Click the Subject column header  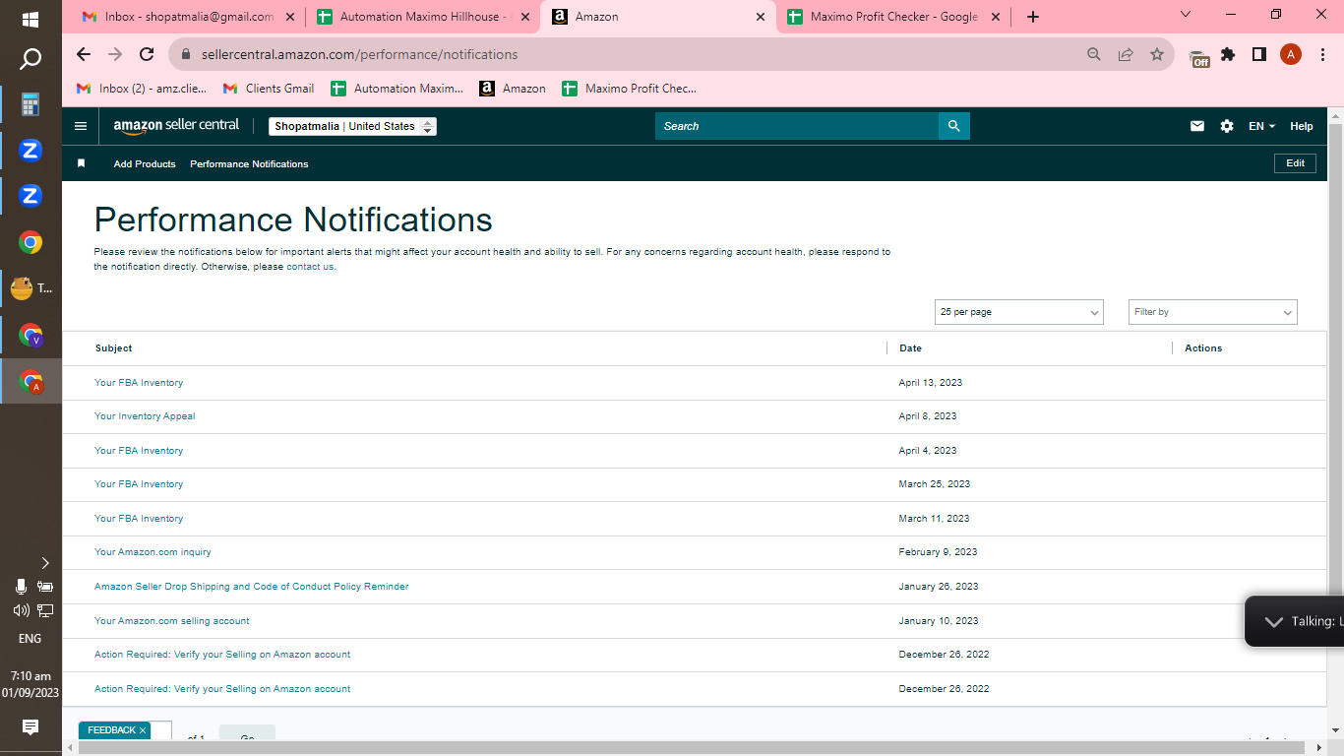113,348
